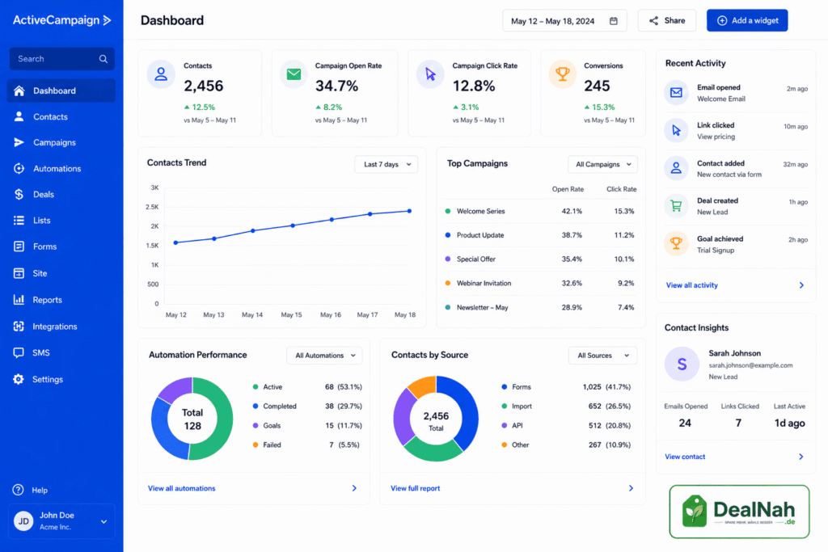The height and width of the screenshot is (552, 828).
Task: Click Sarah Johnson's S avatar
Action: click(682, 364)
